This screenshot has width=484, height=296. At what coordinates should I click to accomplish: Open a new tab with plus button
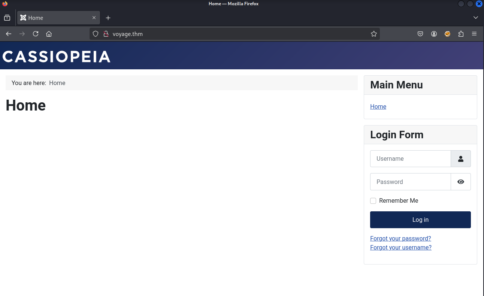tap(108, 18)
